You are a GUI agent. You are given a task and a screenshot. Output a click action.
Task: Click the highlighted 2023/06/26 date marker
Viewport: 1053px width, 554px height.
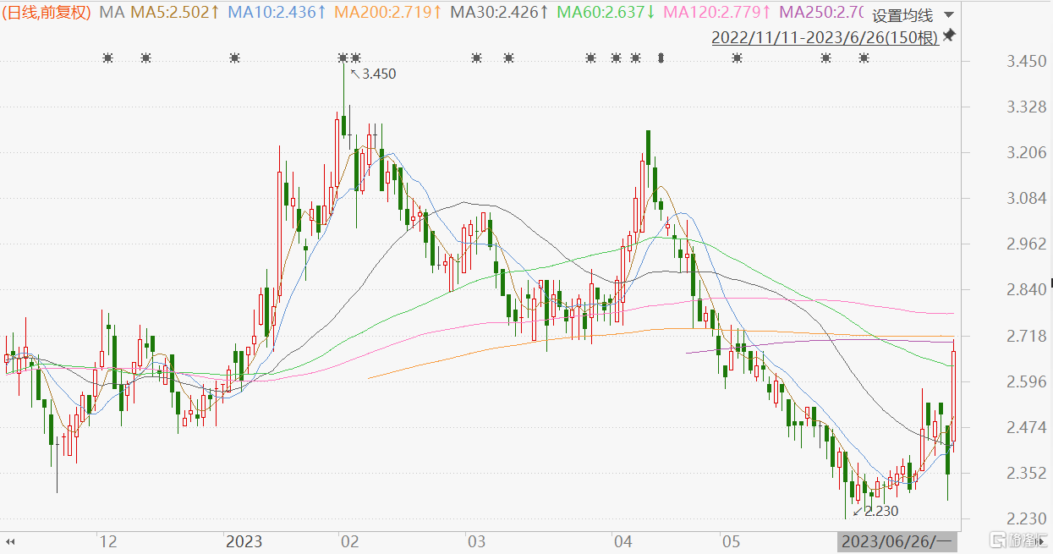897,541
